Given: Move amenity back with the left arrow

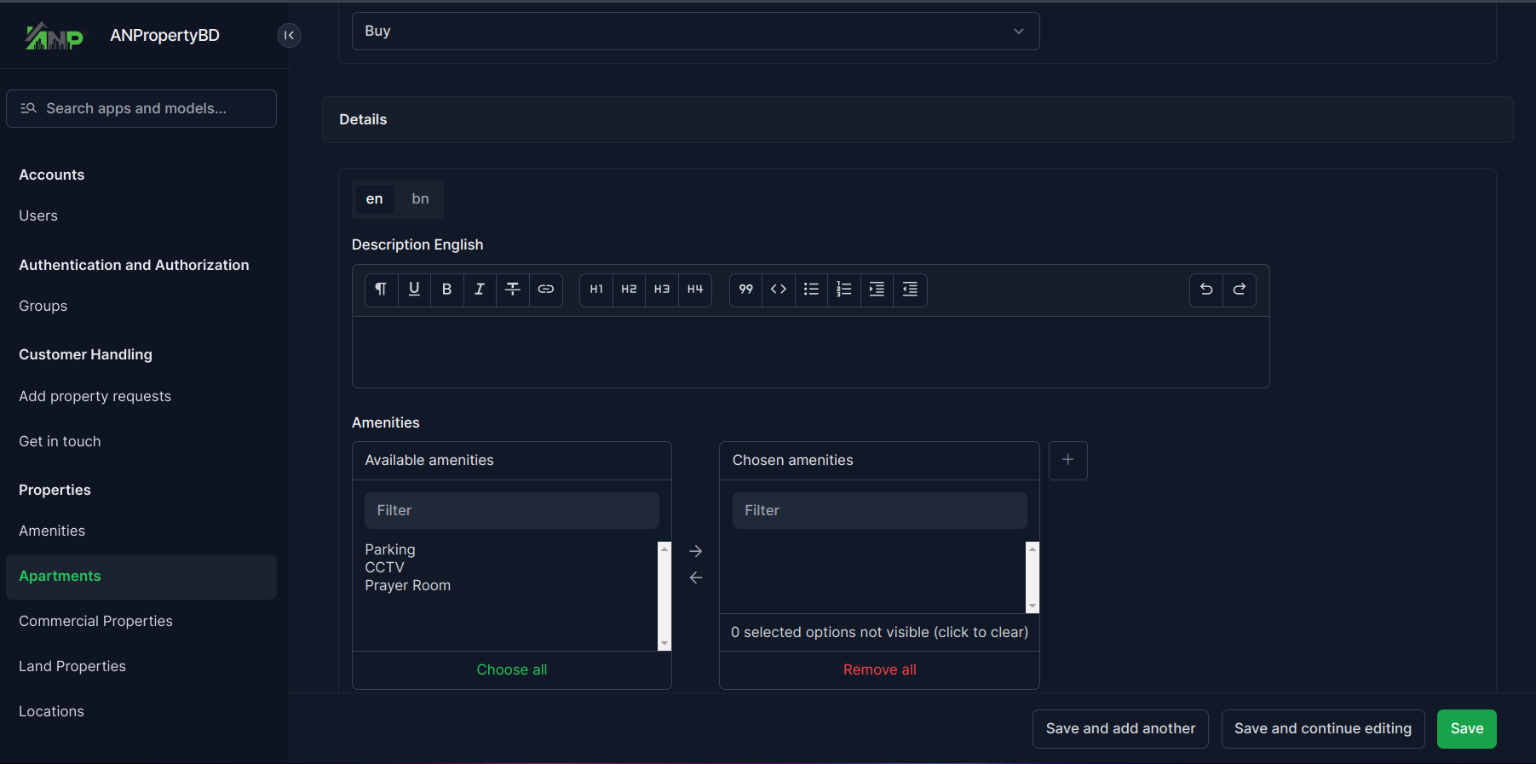Looking at the screenshot, I should tap(696, 577).
